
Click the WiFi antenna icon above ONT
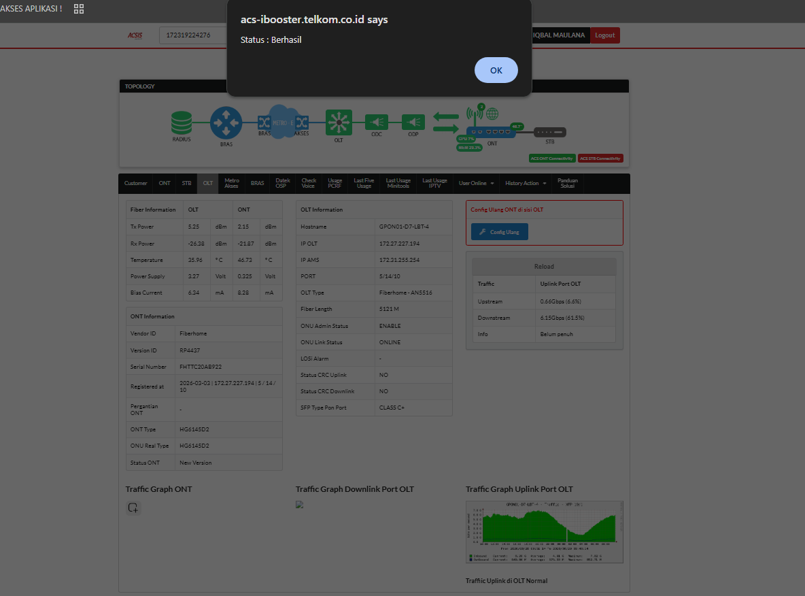473,114
